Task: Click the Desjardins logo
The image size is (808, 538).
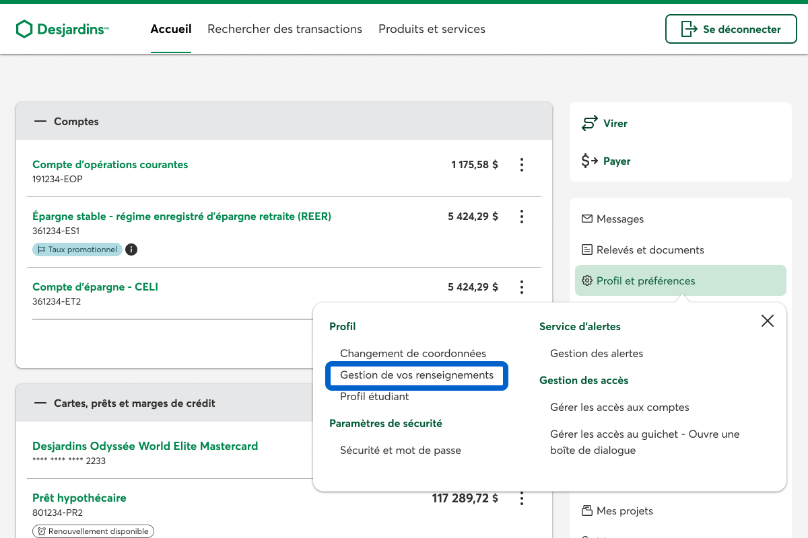Action: coord(62,29)
